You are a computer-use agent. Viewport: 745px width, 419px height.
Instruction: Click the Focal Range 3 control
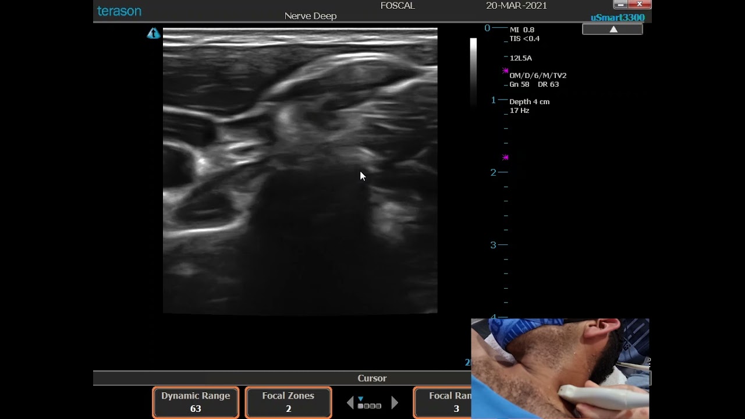coord(442,402)
